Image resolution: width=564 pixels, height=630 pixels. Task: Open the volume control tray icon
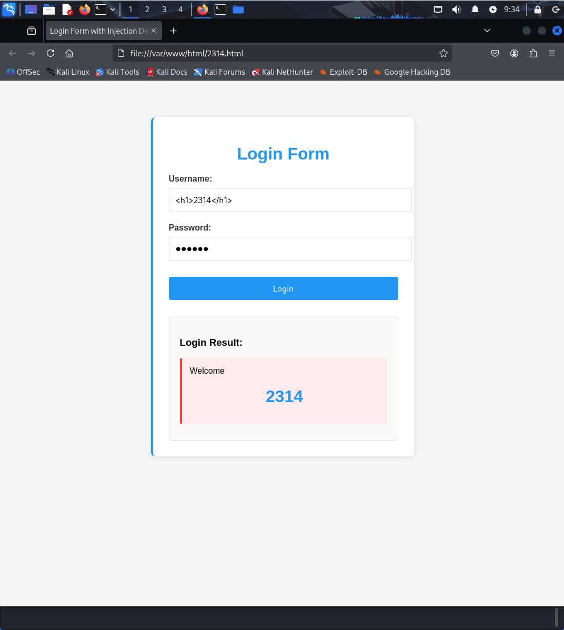tap(456, 9)
